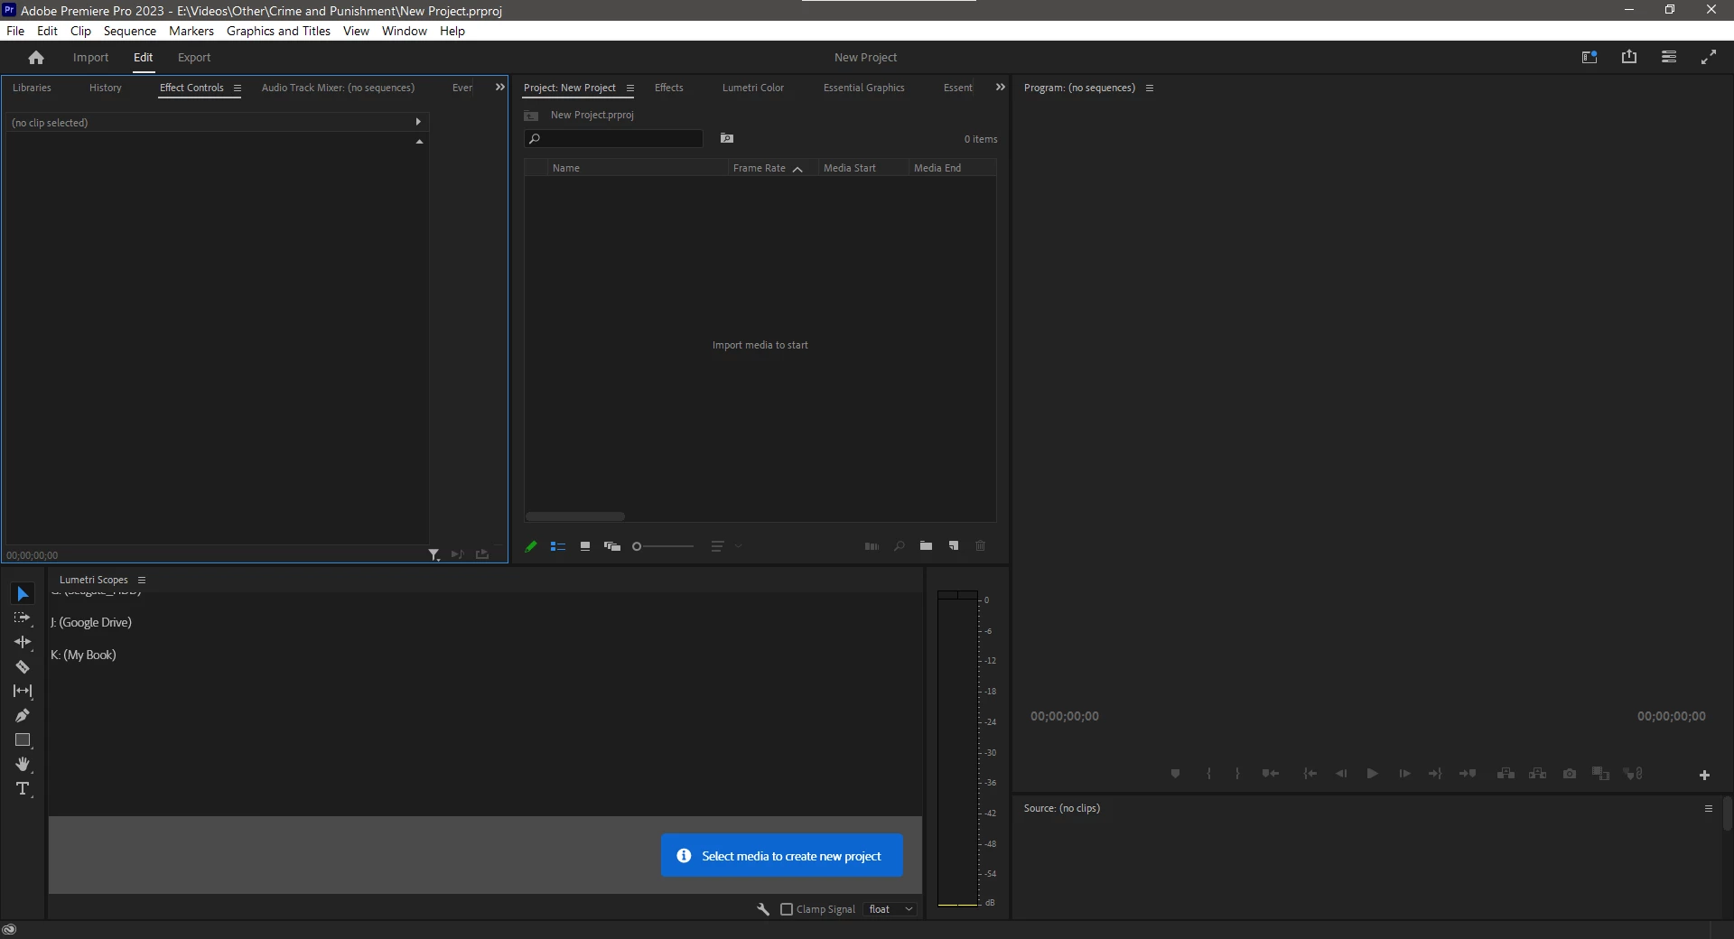Viewport: 1734px width, 939px height.
Task: Select the Type tool
Action: pyautogui.click(x=23, y=789)
